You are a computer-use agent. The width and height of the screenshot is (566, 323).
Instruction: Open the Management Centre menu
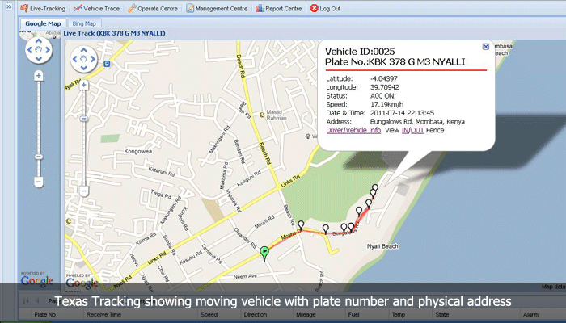(217, 8)
